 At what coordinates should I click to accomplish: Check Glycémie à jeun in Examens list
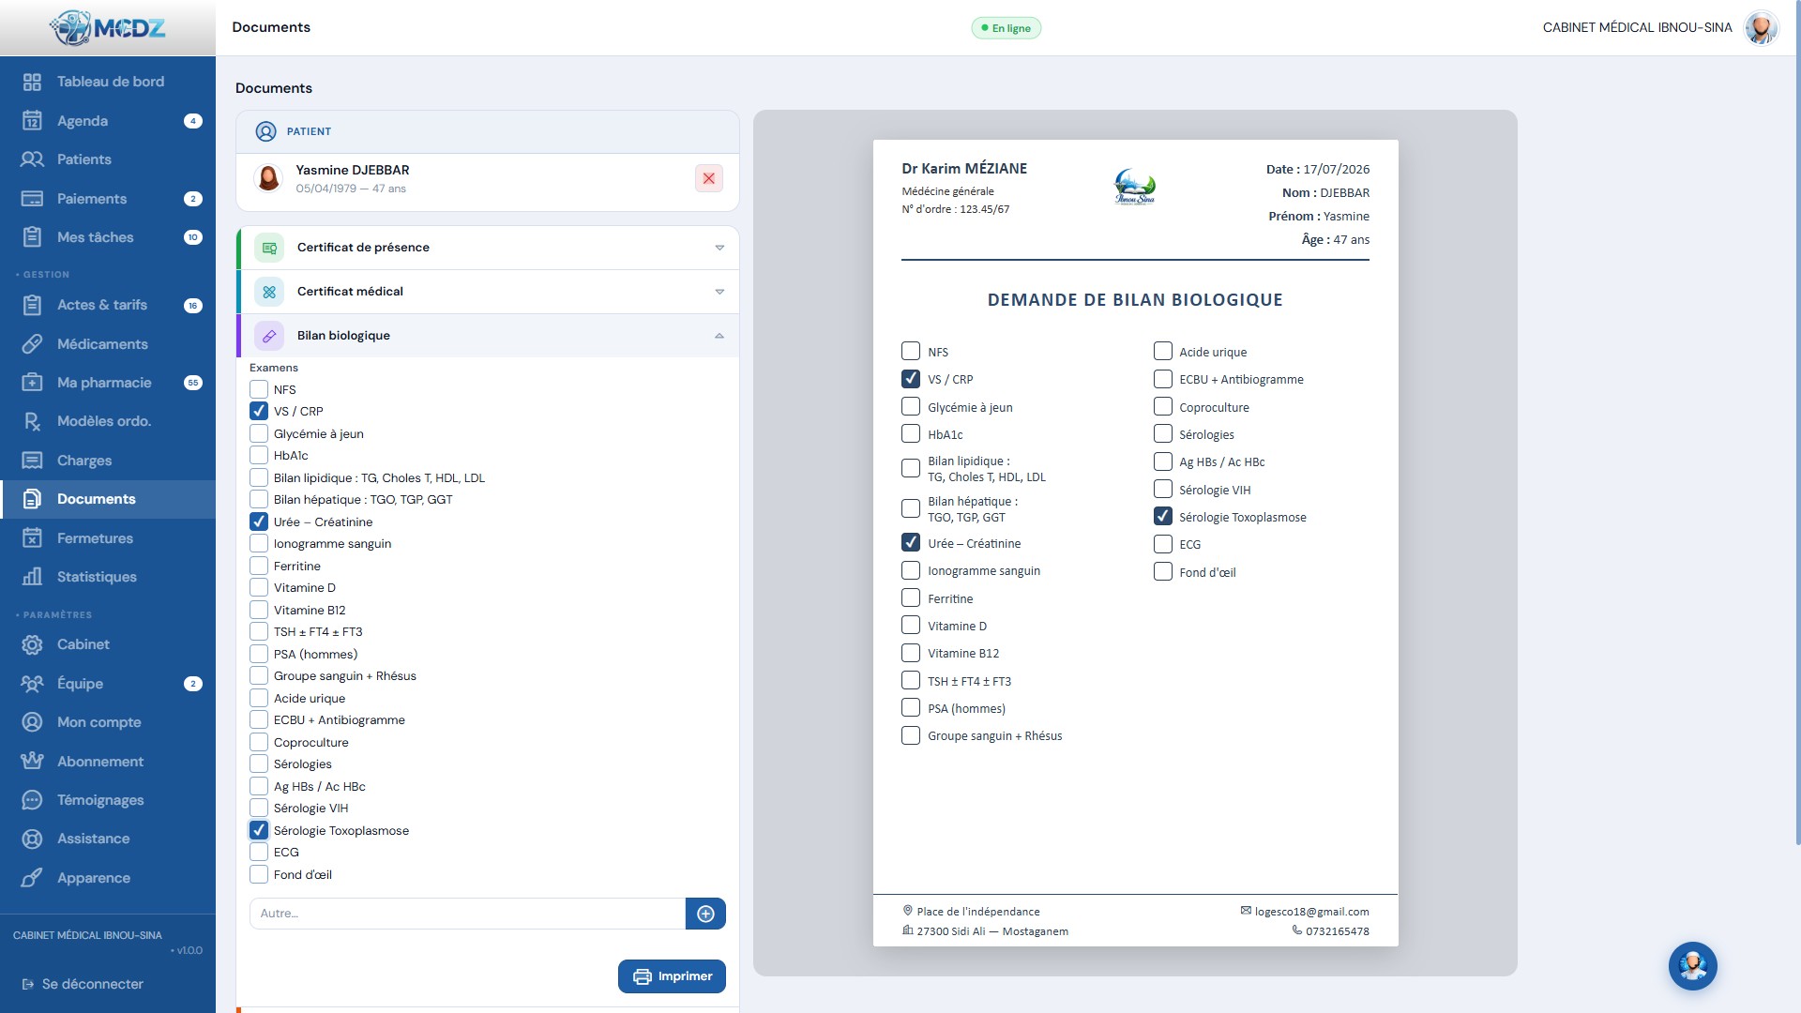(259, 433)
